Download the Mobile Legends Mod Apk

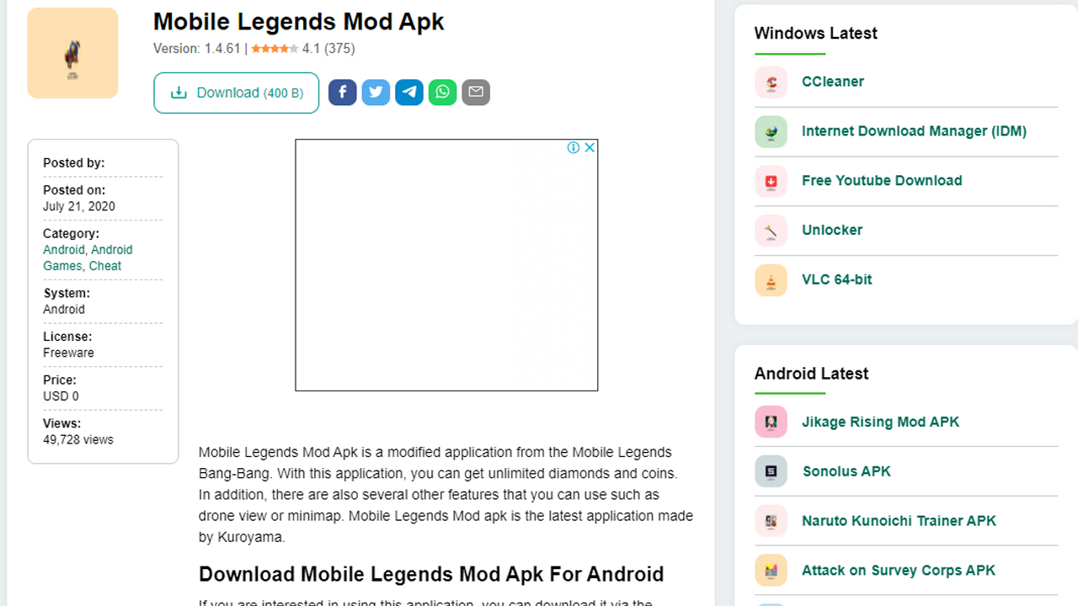coord(236,93)
